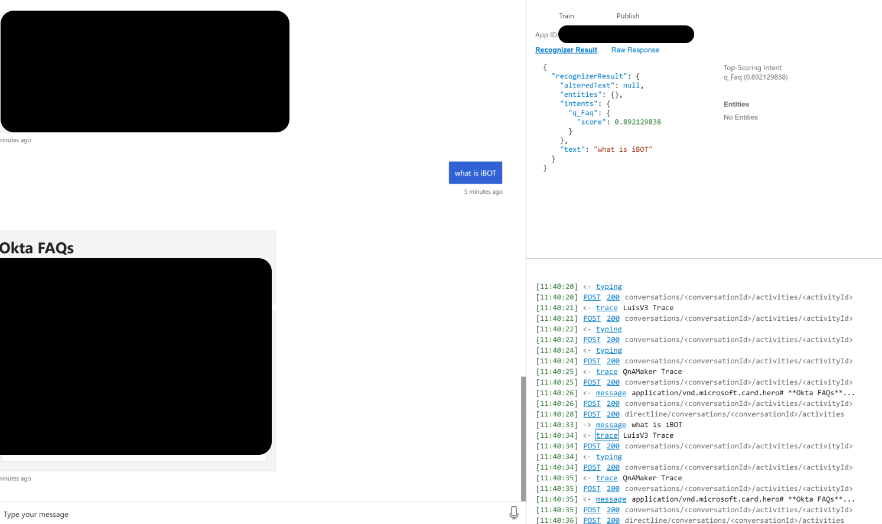Click the redacted App ID field
This screenshot has width=882, height=524.
pos(626,34)
